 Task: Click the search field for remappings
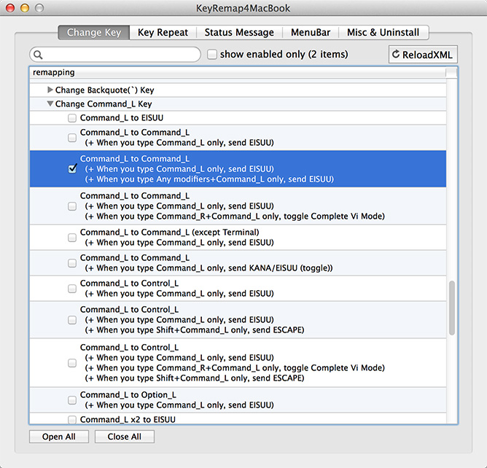(x=115, y=55)
